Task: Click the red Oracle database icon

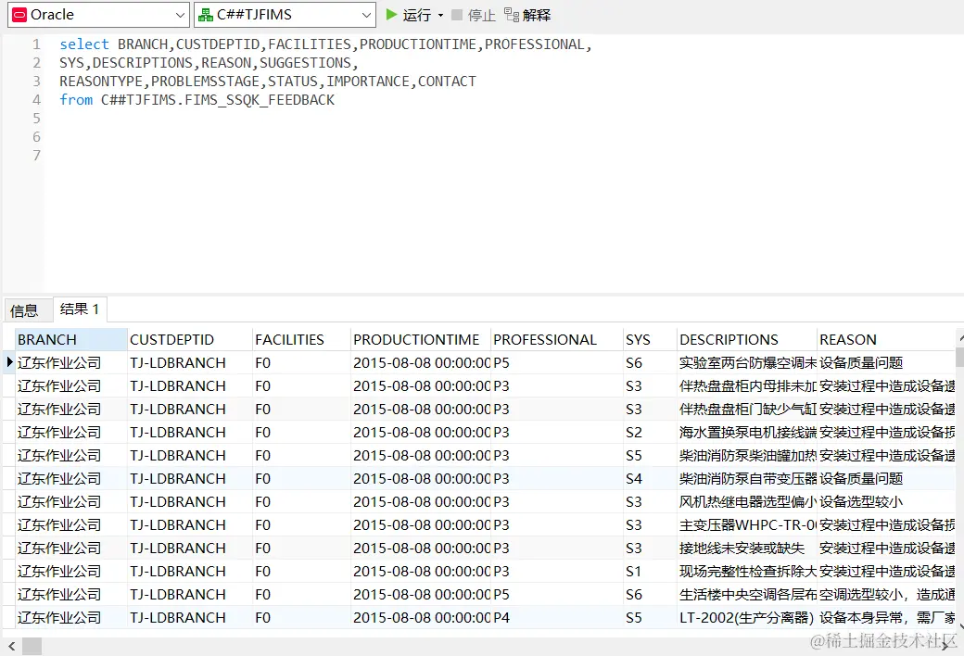Action: (19, 15)
